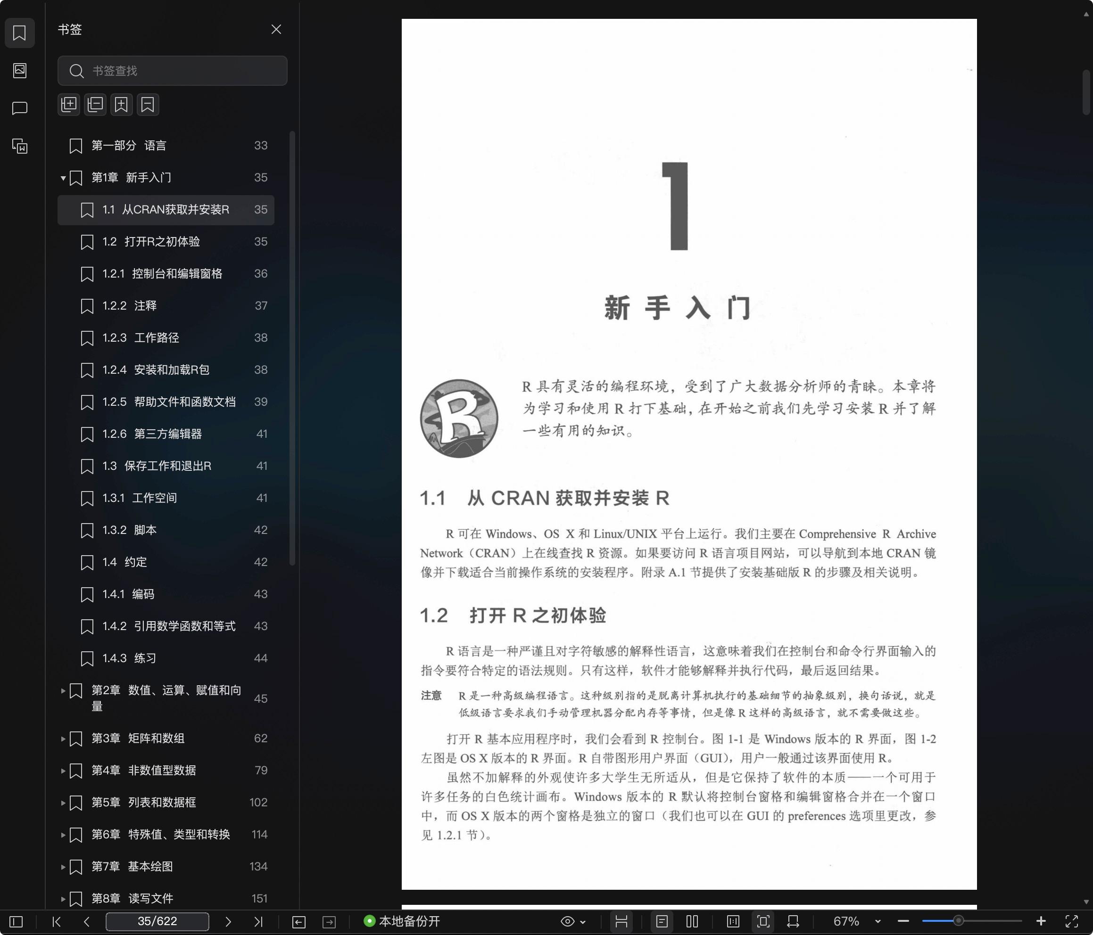Image resolution: width=1093 pixels, height=935 pixels.
Task: Expand the 第4章 非数值型数据 node
Action: click(63, 771)
